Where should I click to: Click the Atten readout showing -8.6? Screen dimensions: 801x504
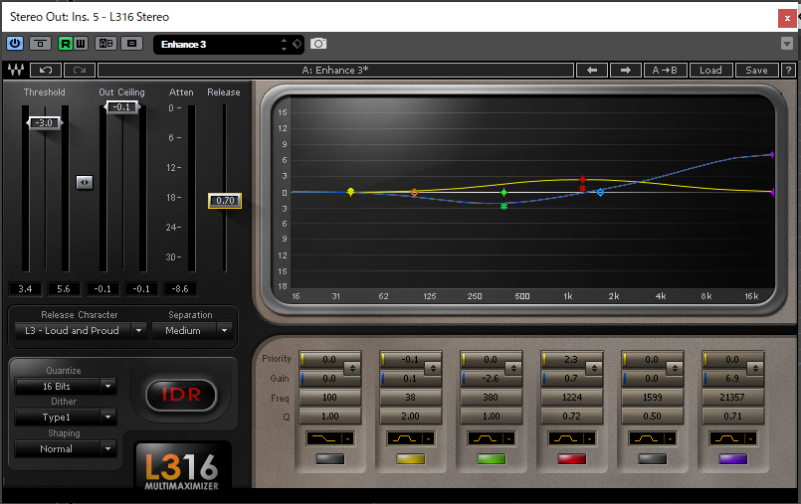(180, 288)
